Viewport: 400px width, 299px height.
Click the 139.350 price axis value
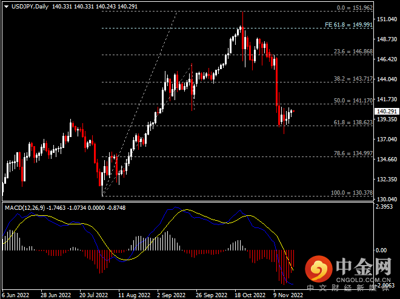tap(387, 119)
